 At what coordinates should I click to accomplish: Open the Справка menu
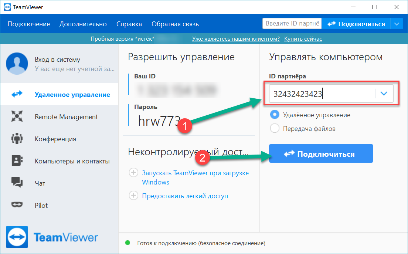[x=129, y=24]
